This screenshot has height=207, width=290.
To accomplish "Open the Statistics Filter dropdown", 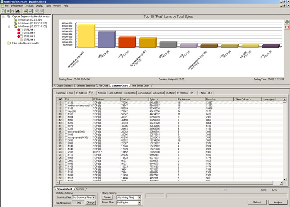I will pos(94,197).
